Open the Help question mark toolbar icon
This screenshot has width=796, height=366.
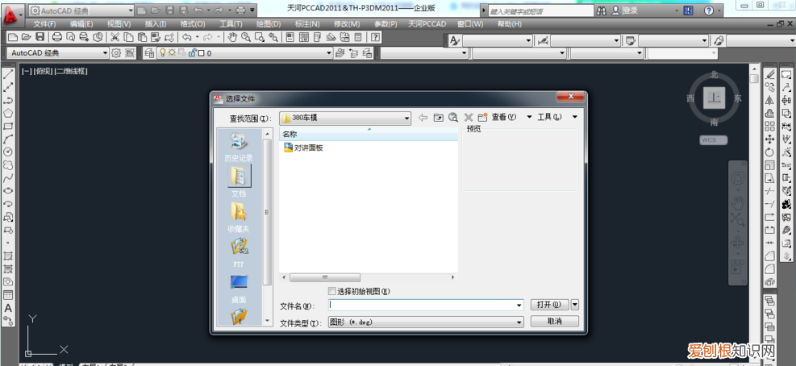(x=376, y=36)
